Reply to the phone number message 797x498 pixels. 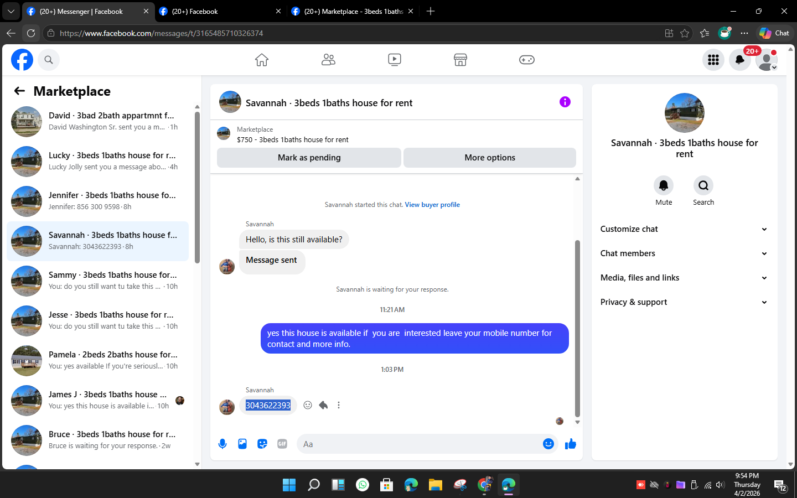(323, 405)
